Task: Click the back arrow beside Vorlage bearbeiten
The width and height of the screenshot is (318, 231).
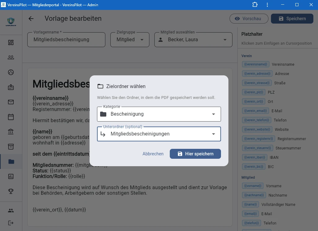Action: coord(31,19)
